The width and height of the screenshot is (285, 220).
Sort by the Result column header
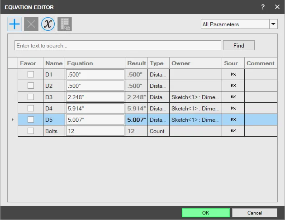(x=136, y=63)
